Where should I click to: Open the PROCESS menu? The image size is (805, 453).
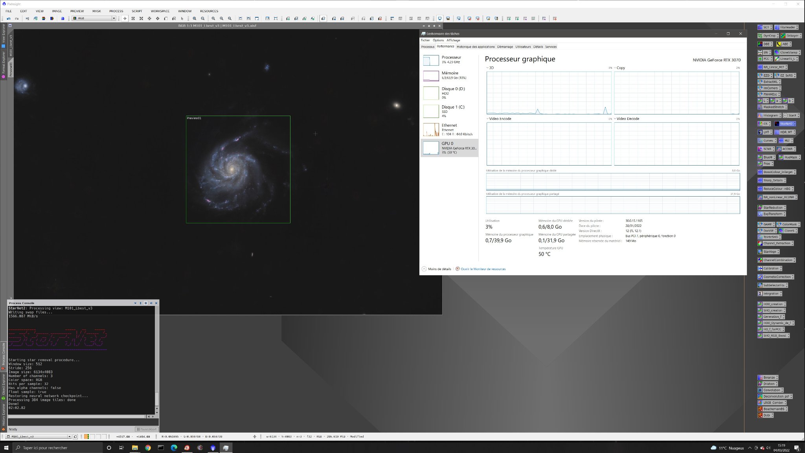(x=116, y=11)
